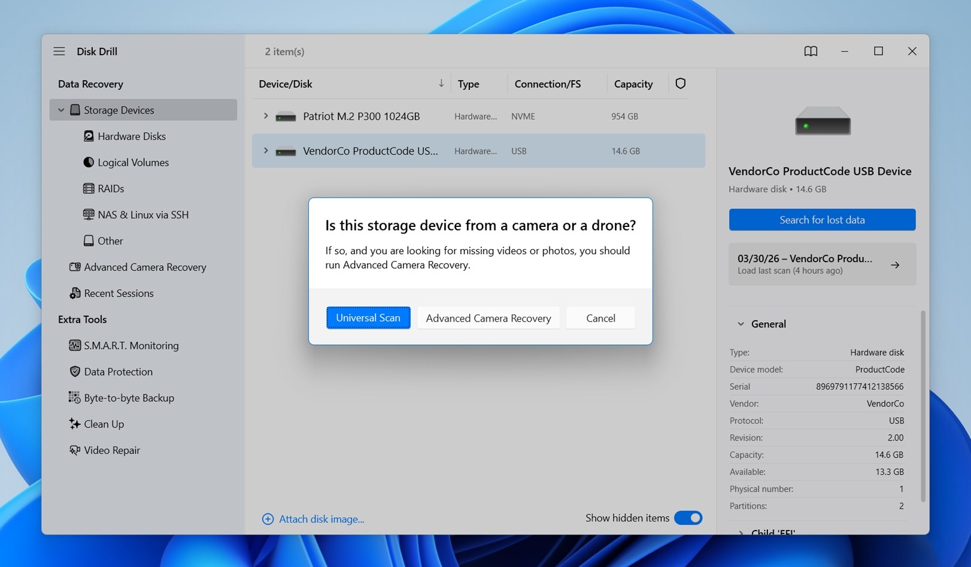Sort by Capacity column header
Image resolution: width=971 pixels, height=567 pixels.
coord(633,84)
